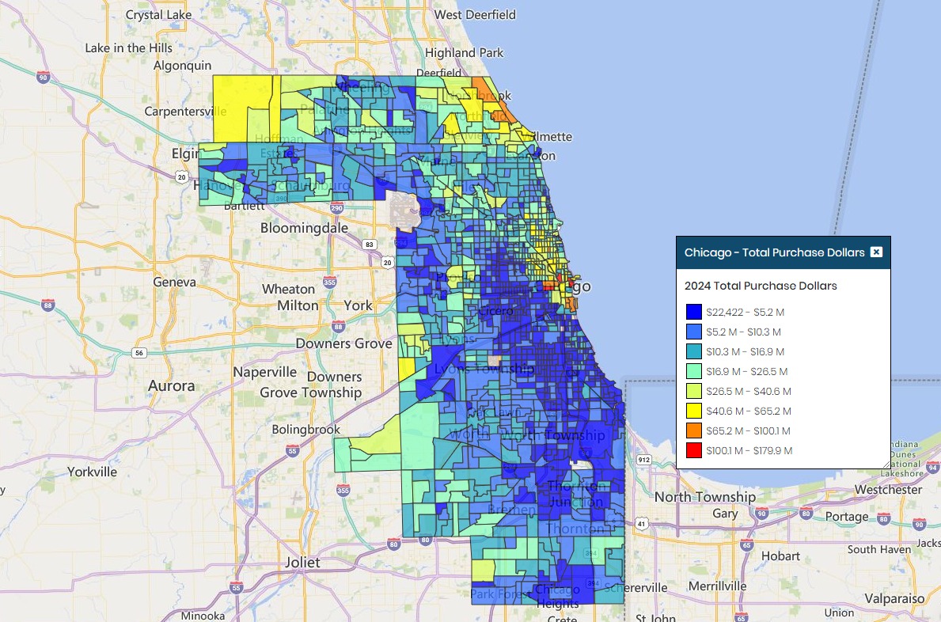941x622 pixels.
Task: Click the Naperville map label
Action: point(264,372)
